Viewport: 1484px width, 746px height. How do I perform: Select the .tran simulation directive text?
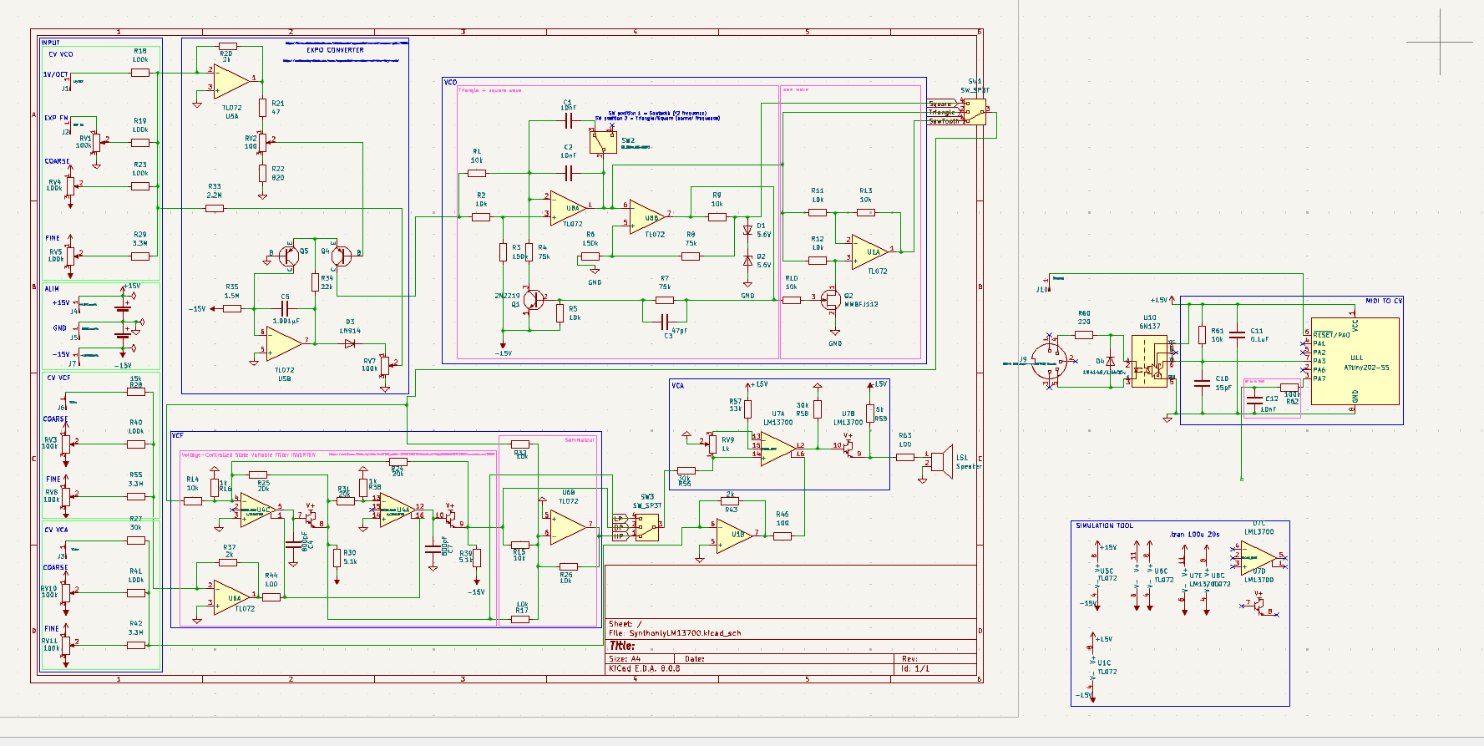(1194, 534)
